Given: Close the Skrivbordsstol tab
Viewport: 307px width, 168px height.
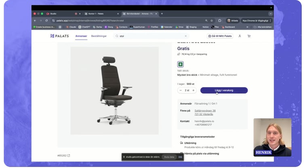Looking at the screenshot, I should pos(156,14).
